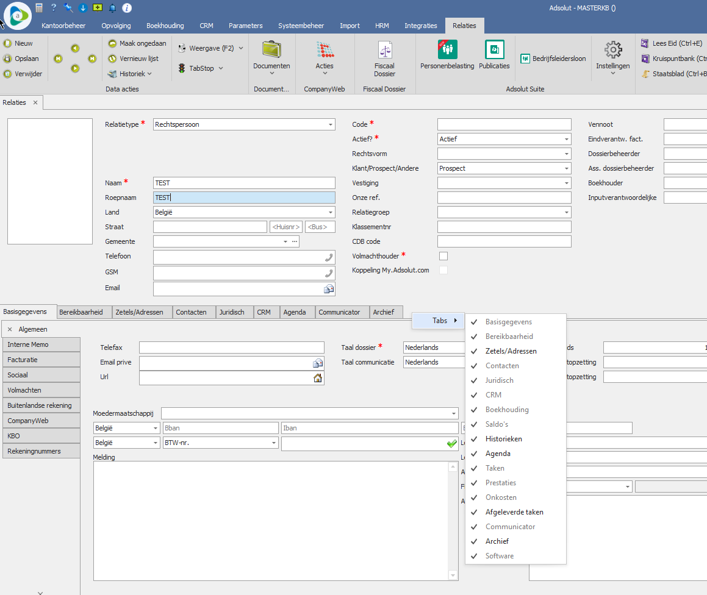This screenshot has width=707, height=595.
Task: Click the Instellingen gear icon
Action: tap(612, 50)
